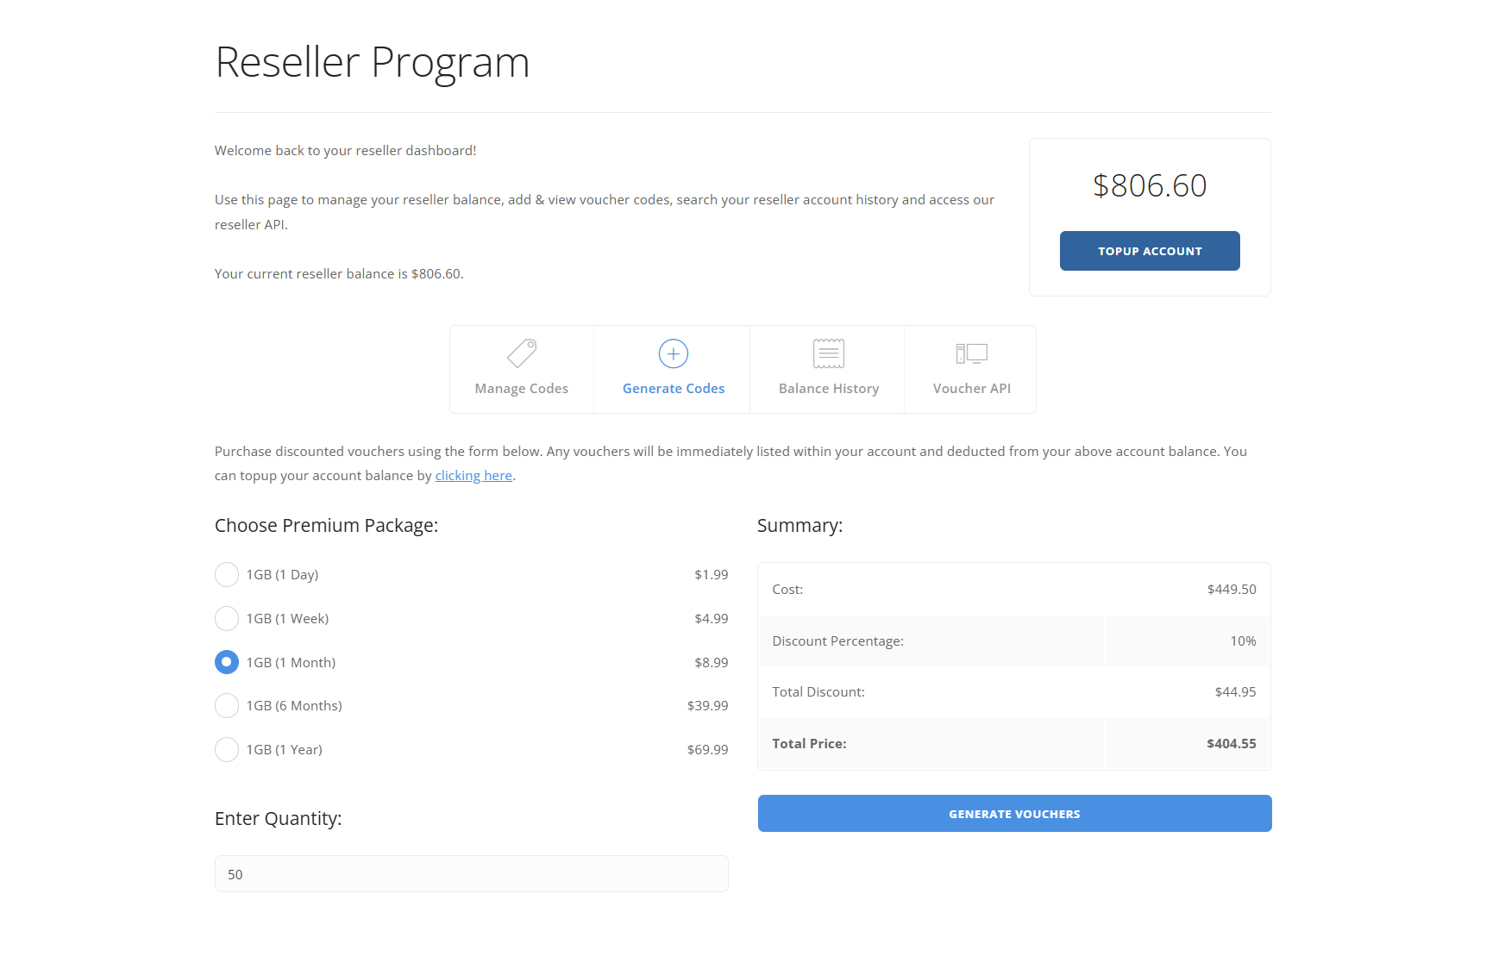Open the Manage Codes tab label
This screenshot has height=975, width=1486.
(x=522, y=389)
